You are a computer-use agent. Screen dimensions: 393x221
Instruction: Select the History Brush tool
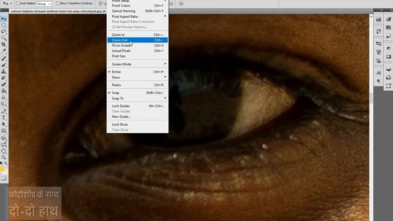click(x=4, y=78)
